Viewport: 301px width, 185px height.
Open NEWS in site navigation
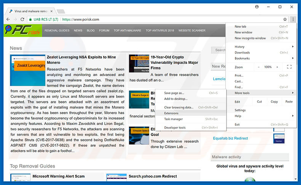point(78,30)
